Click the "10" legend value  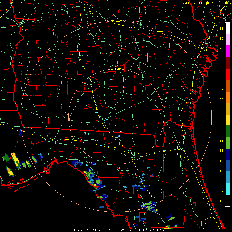pyautogui.click(x=221, y=171)
